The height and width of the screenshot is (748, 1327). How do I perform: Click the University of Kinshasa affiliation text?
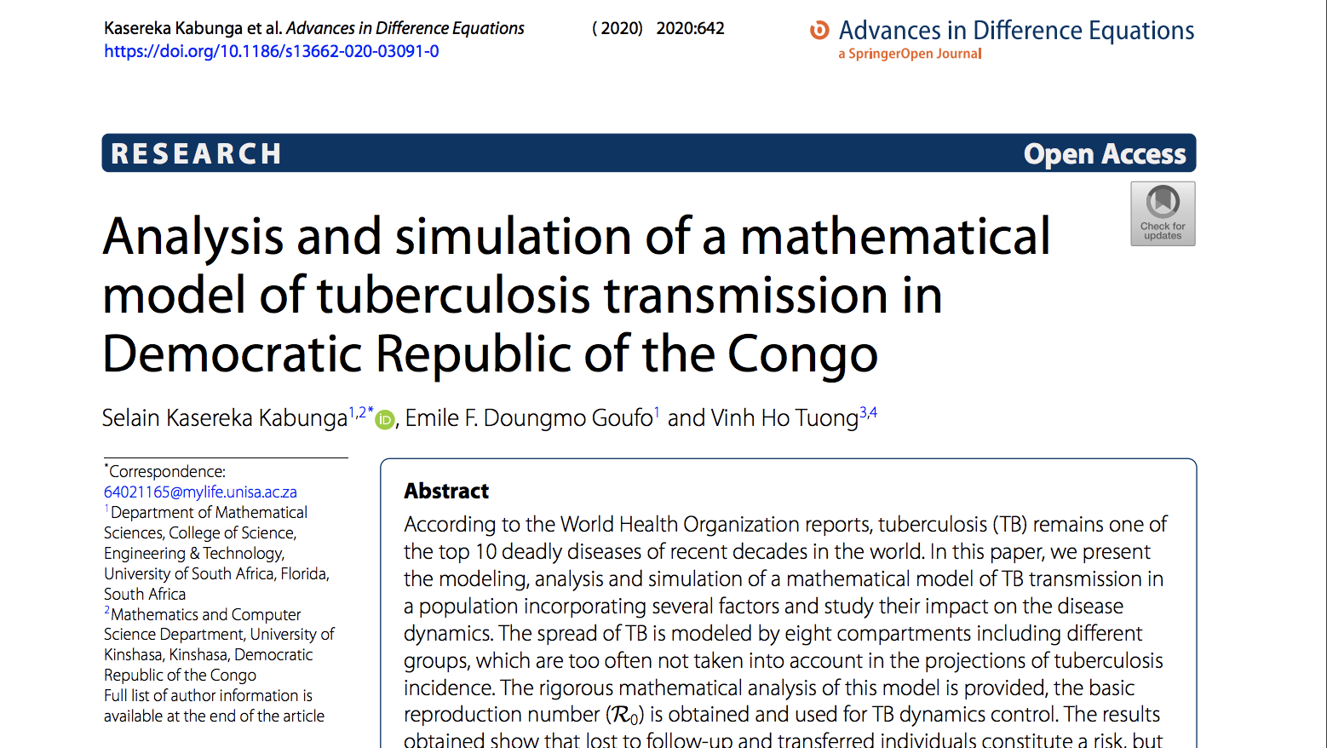(219, 644)
